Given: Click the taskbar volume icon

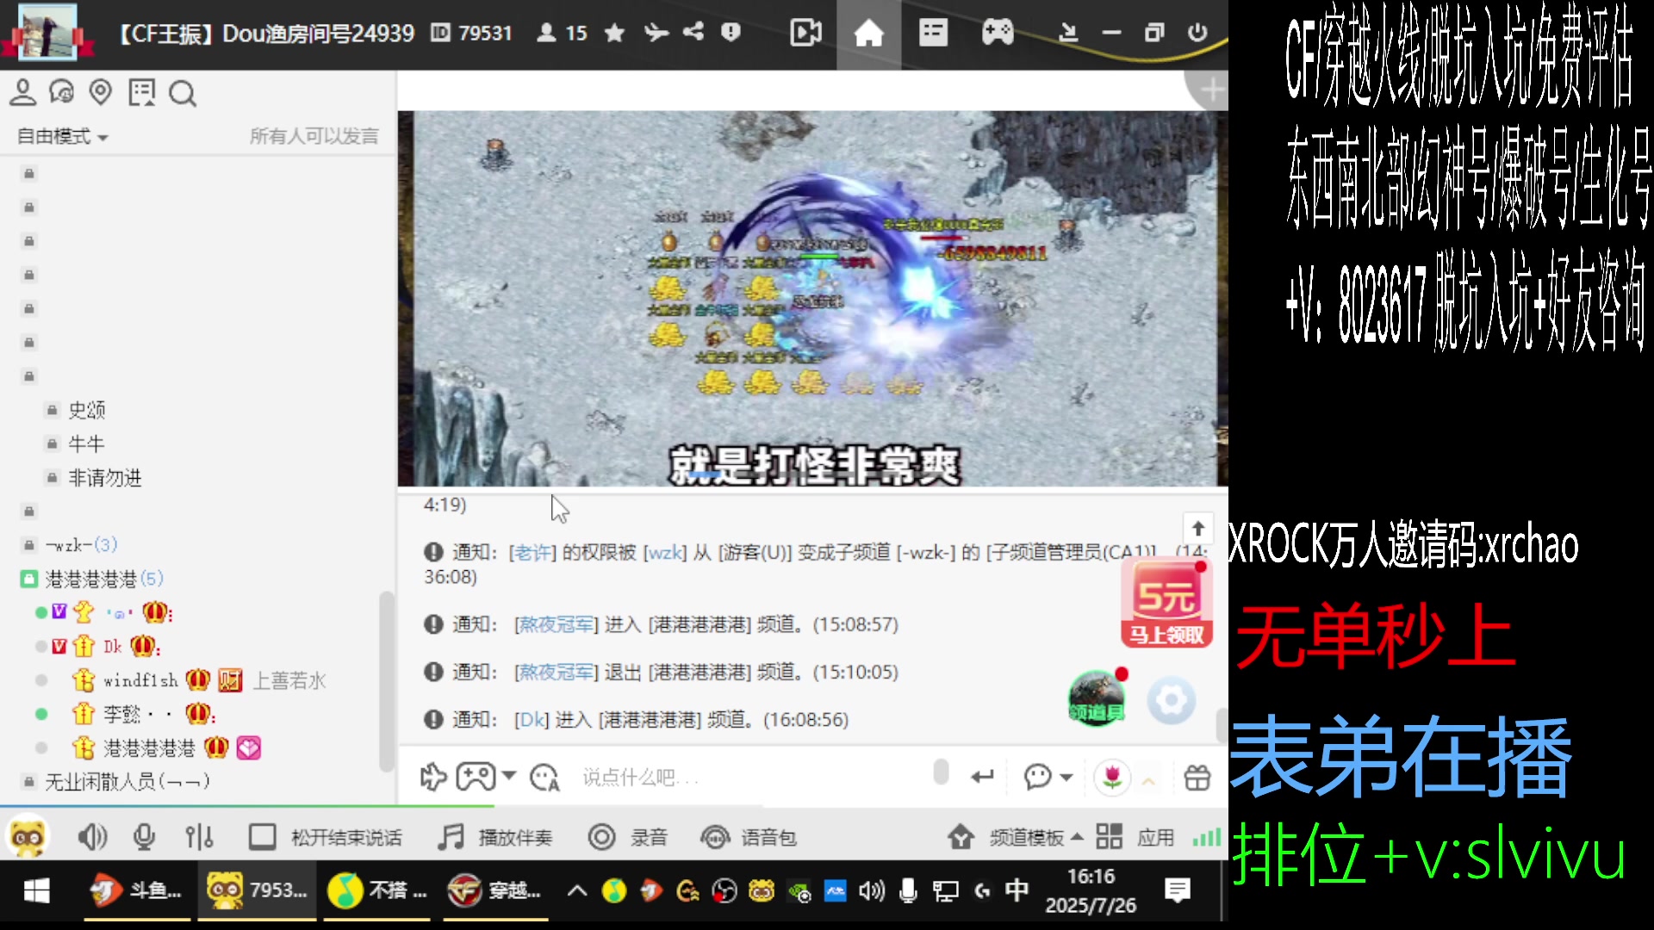Looking at the screenshot, I should [871, 890].
